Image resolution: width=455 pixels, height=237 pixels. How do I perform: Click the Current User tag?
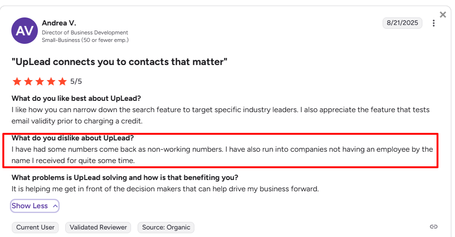point(35,228)
